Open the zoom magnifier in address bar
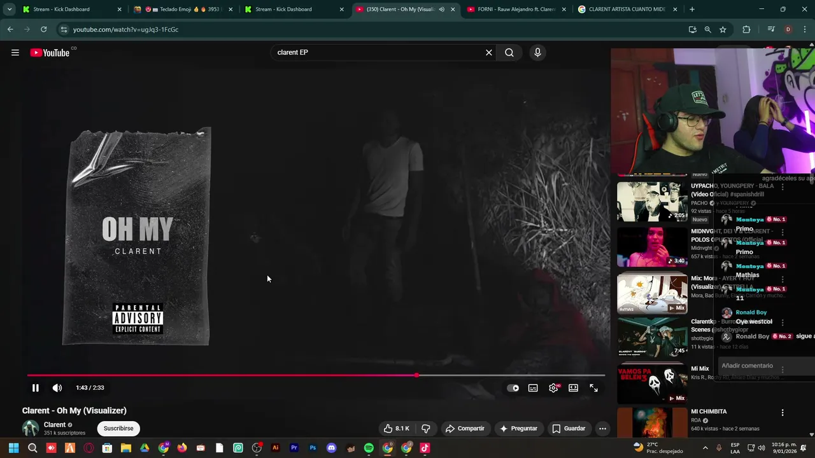815x458 pixels. pos(707,29)
